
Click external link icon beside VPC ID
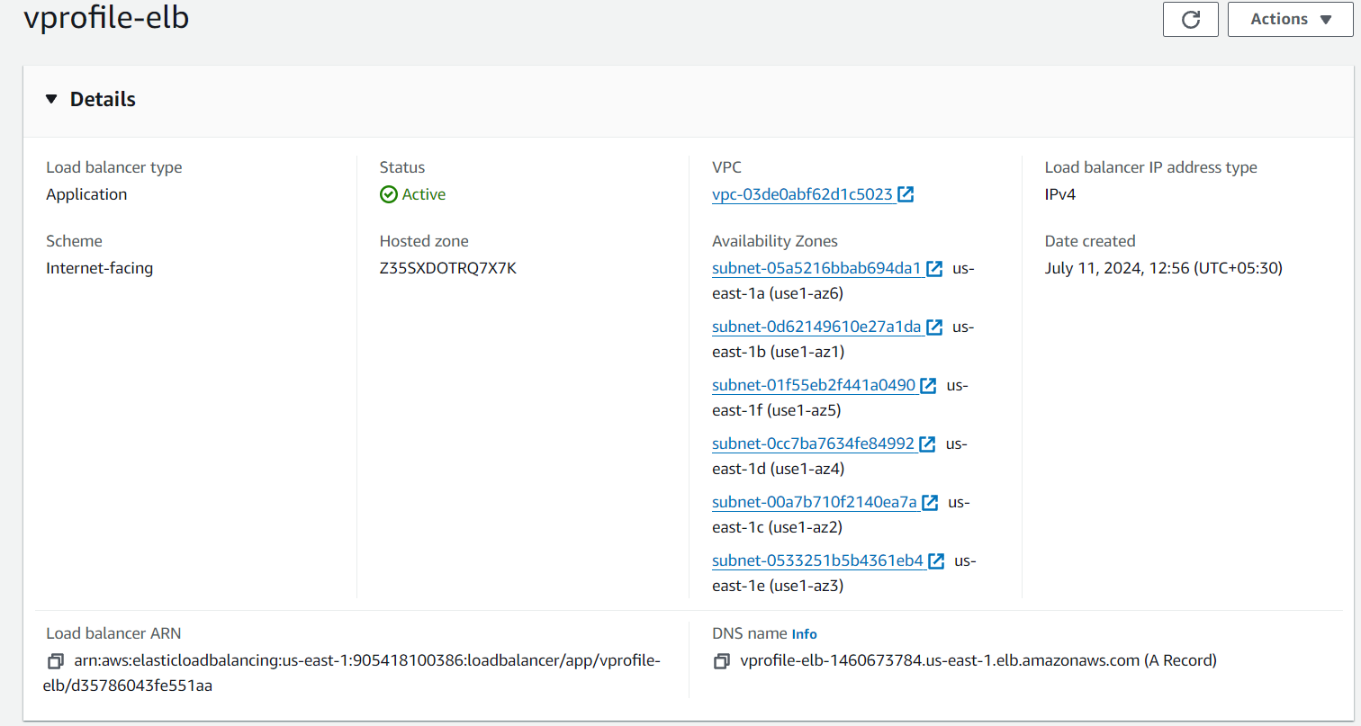(x=906, y=194)
